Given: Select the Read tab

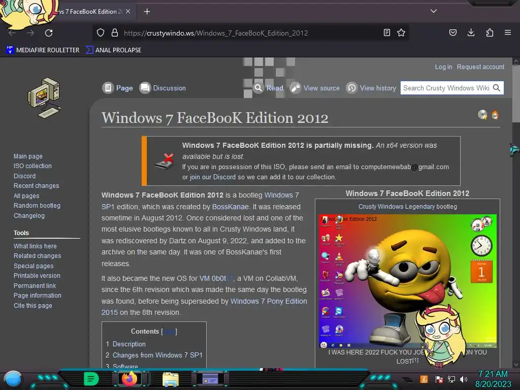Looking at the screenshot, I should pos(268,88).
